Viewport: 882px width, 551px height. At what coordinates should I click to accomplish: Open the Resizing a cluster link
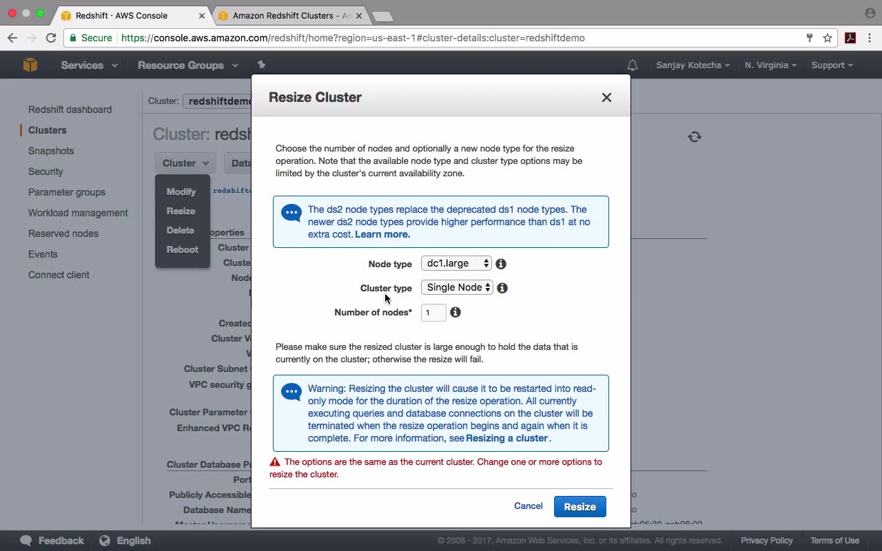click(x=507, y=438)
